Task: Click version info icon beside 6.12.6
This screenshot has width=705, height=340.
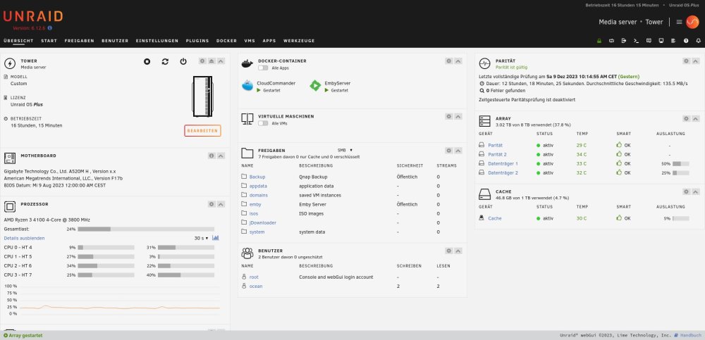Action: [x=50, y=28]
